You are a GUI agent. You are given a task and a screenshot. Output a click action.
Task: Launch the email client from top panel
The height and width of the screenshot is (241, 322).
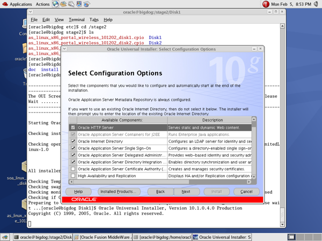(x=63, y=4)
